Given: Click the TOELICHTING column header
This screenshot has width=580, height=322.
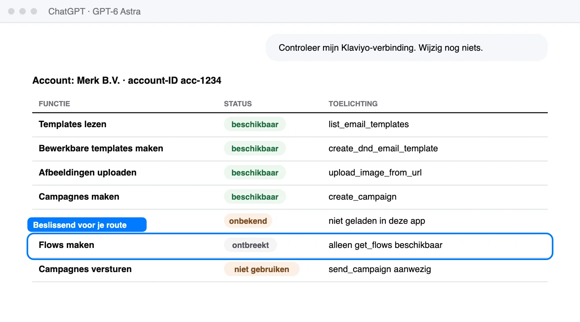Looking at the screenshot, I should [353, 104].
